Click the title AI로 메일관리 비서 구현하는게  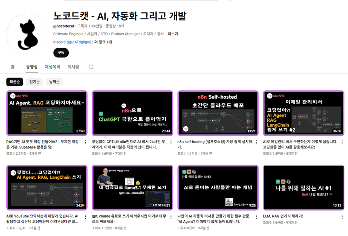[300, 144]
